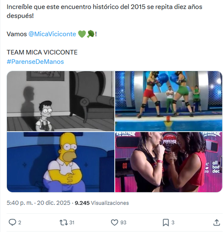Viewport: 223px width, 232px height.
Task: Click the 9.245 Visualizaciones count
Action: (x=102, y=203)
